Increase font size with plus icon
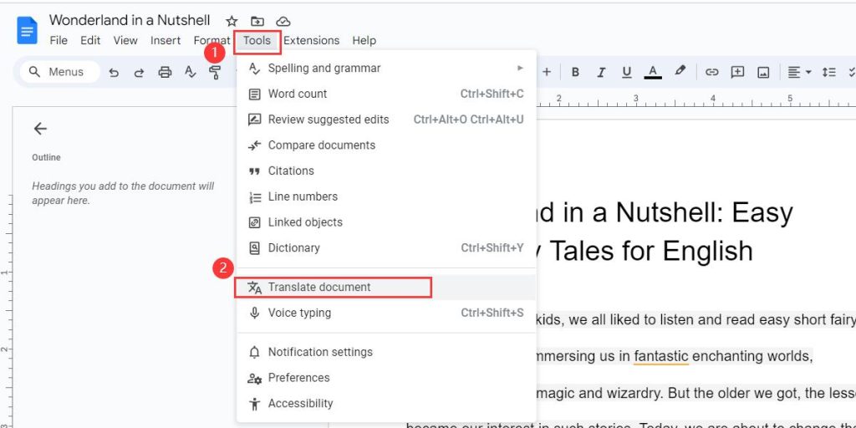Image resolution: width=856 pixels, height=428 pixels. pyautogui.click(x=547, y=72)
